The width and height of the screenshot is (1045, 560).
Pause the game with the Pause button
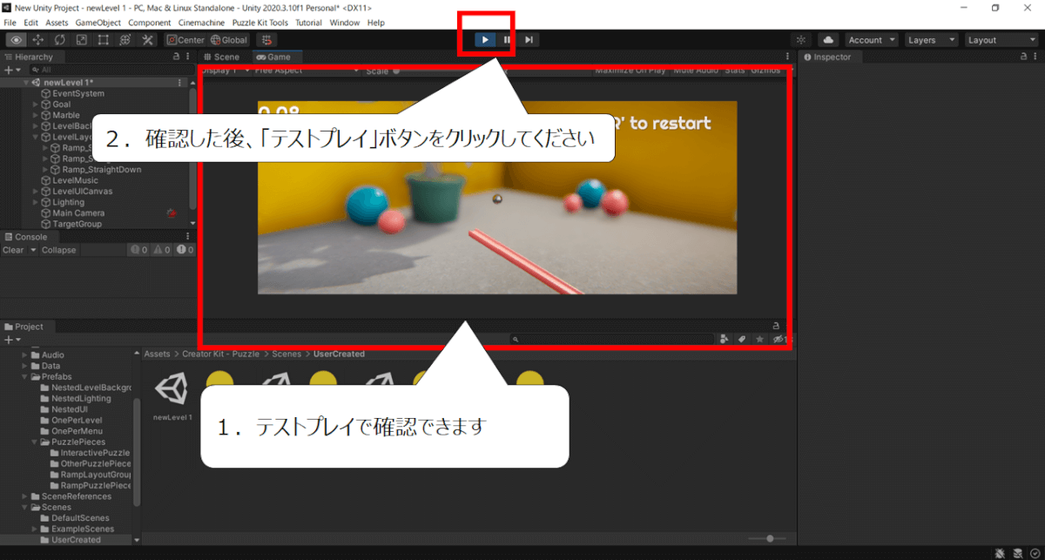[507, 40]
